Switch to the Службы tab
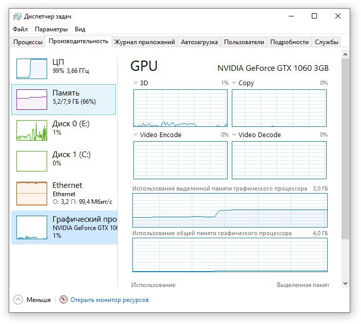This screenshot has width=361, height=324. (326, 42)
